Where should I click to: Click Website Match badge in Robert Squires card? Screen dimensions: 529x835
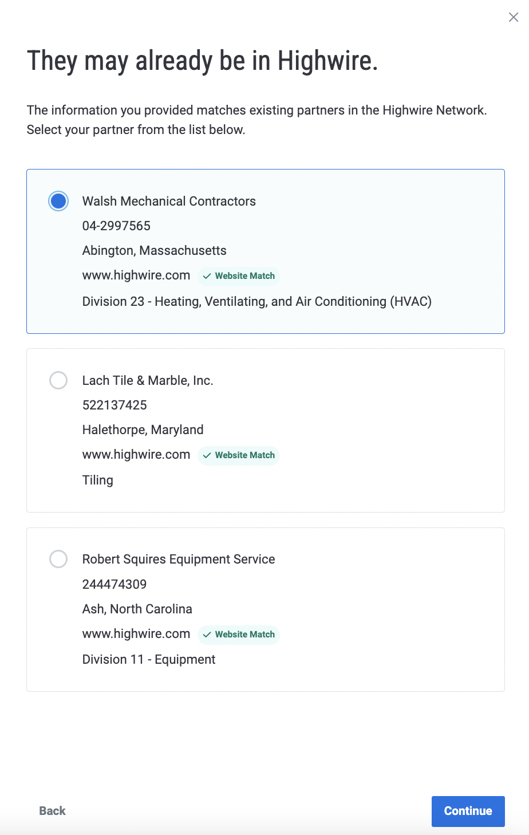click(x=239, y=635)
